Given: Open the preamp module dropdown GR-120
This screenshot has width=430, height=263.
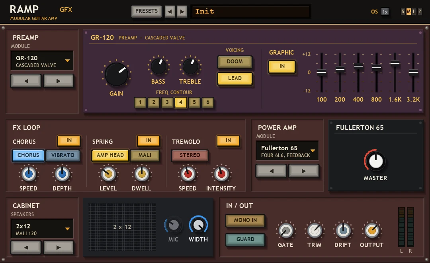Looking at the screenshot, I should [42, 61].
